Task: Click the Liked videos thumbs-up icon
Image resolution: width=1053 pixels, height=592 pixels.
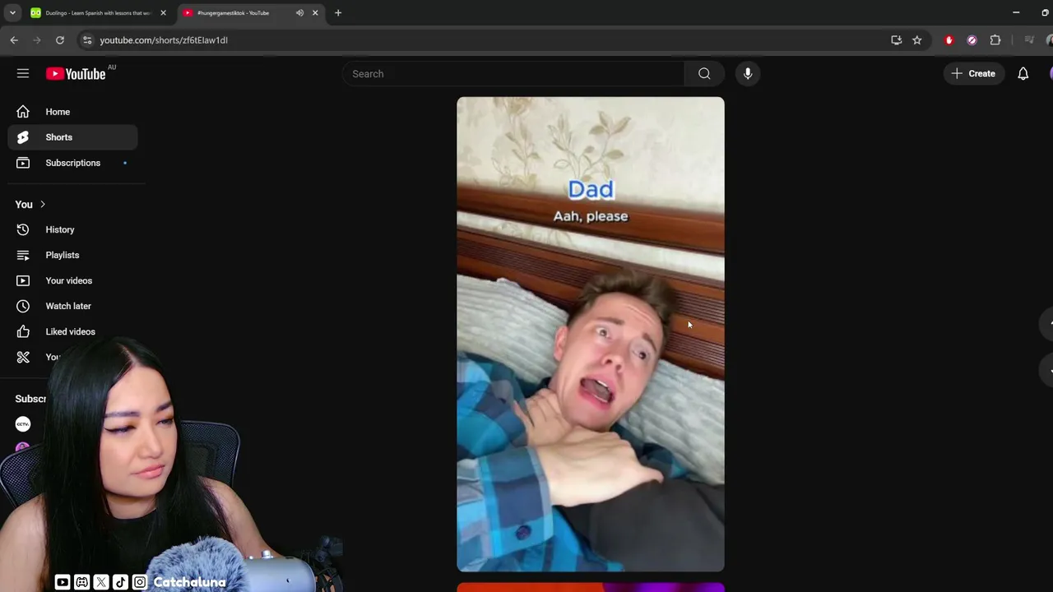Action: tap(23, 331)
